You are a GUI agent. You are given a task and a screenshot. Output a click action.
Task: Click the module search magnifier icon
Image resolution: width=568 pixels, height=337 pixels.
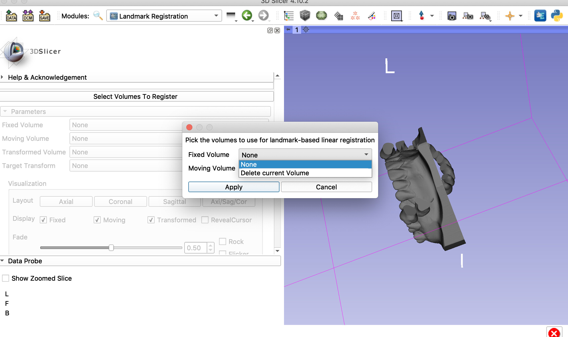[x=98, y=16]
